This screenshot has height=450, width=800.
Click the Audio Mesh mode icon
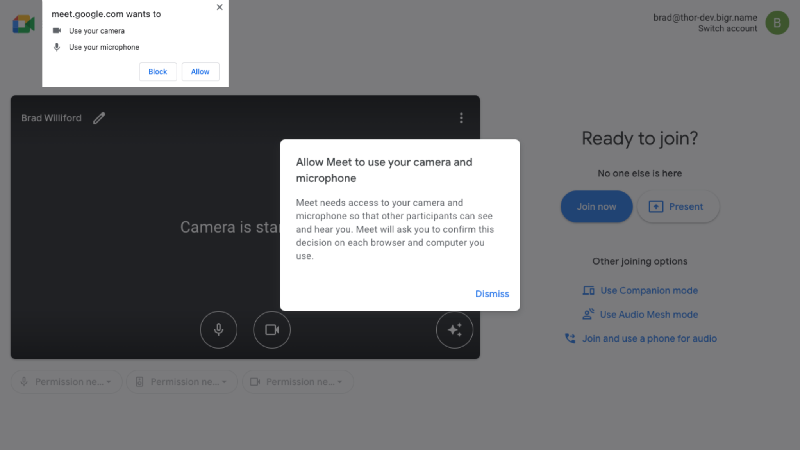(x=588, y=314)
